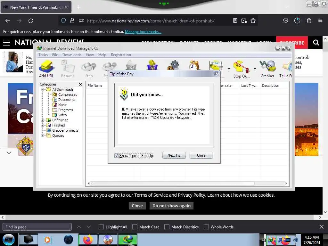Viewport: 328px width, 246px height.
Task: Enable Highlight All checkbox
Action: point(101,227)
